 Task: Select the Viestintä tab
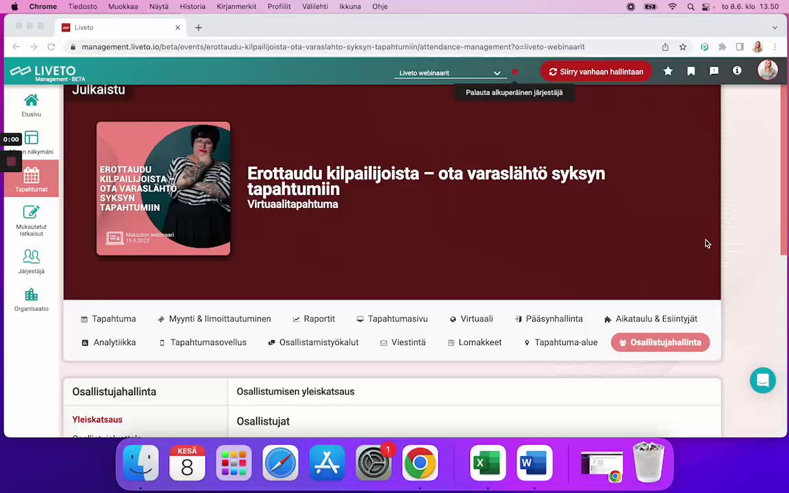coord(403,342)
